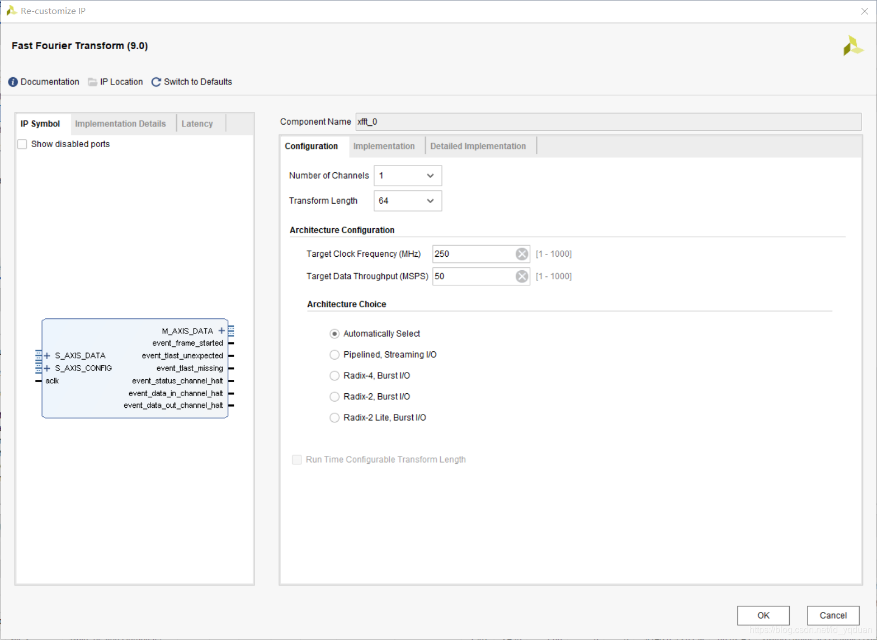
Task: Click the Cancel button
Action: click(833, 615)
